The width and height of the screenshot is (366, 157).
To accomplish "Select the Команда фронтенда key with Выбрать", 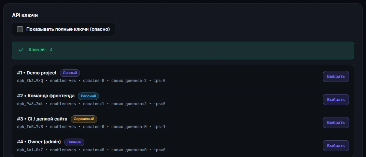I will tap(336, 100).
